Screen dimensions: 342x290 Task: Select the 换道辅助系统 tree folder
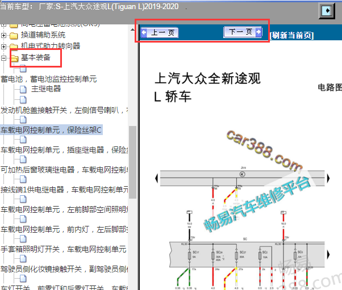click(x=43, y=35)
